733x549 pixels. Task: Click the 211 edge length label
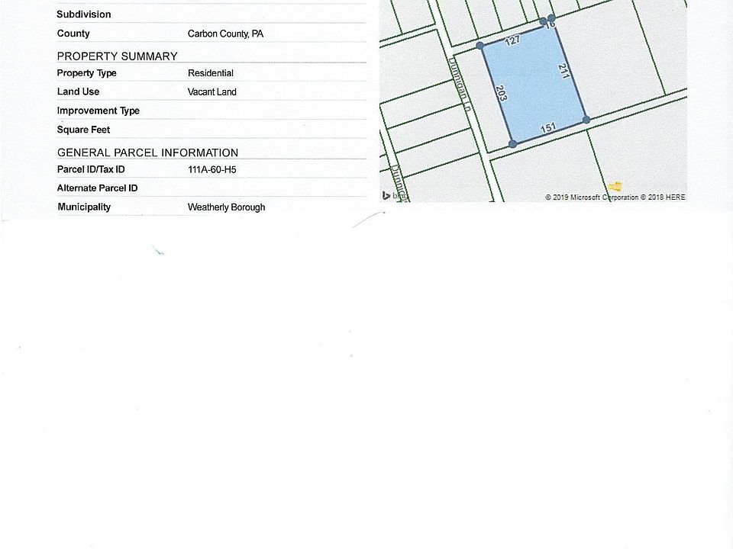click(x=564, y=72)
